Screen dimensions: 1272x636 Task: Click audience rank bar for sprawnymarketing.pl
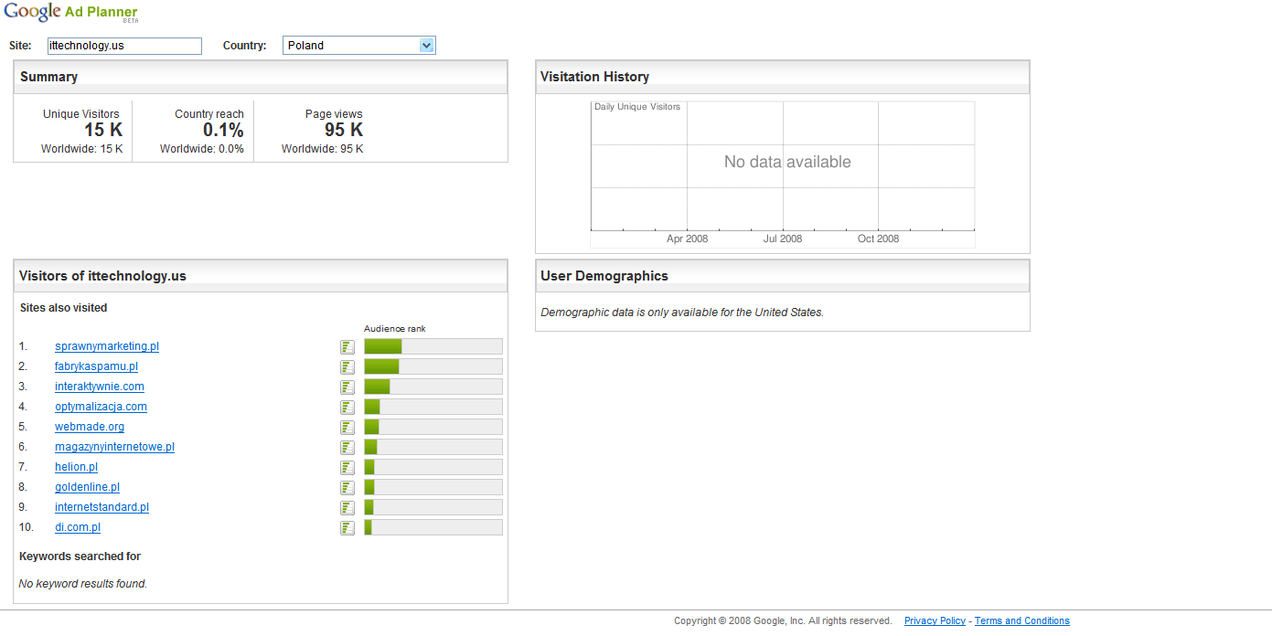433,346
